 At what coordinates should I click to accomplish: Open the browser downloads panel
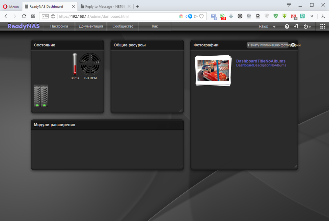(323, 16)
